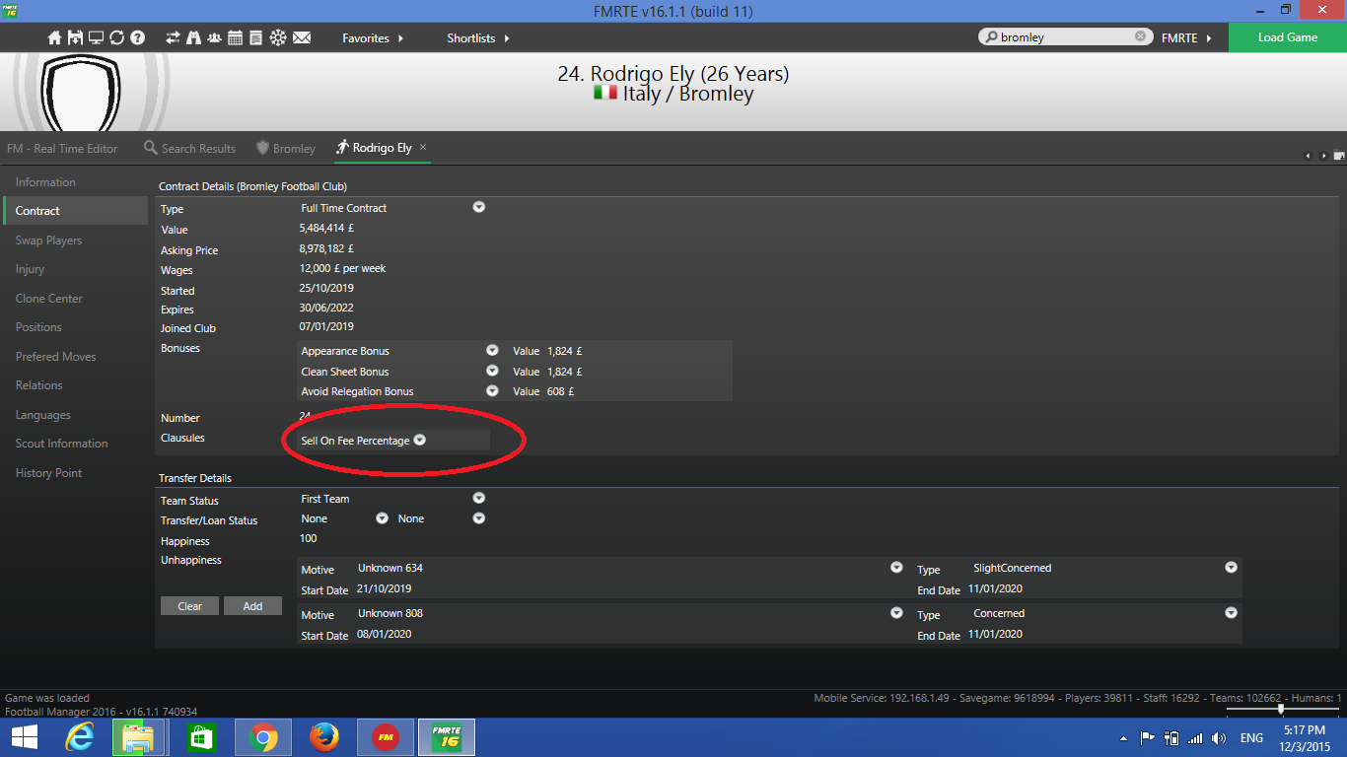Click the bromley search field
Viewport: 1347px width, 757px height.
[1065, 36]
